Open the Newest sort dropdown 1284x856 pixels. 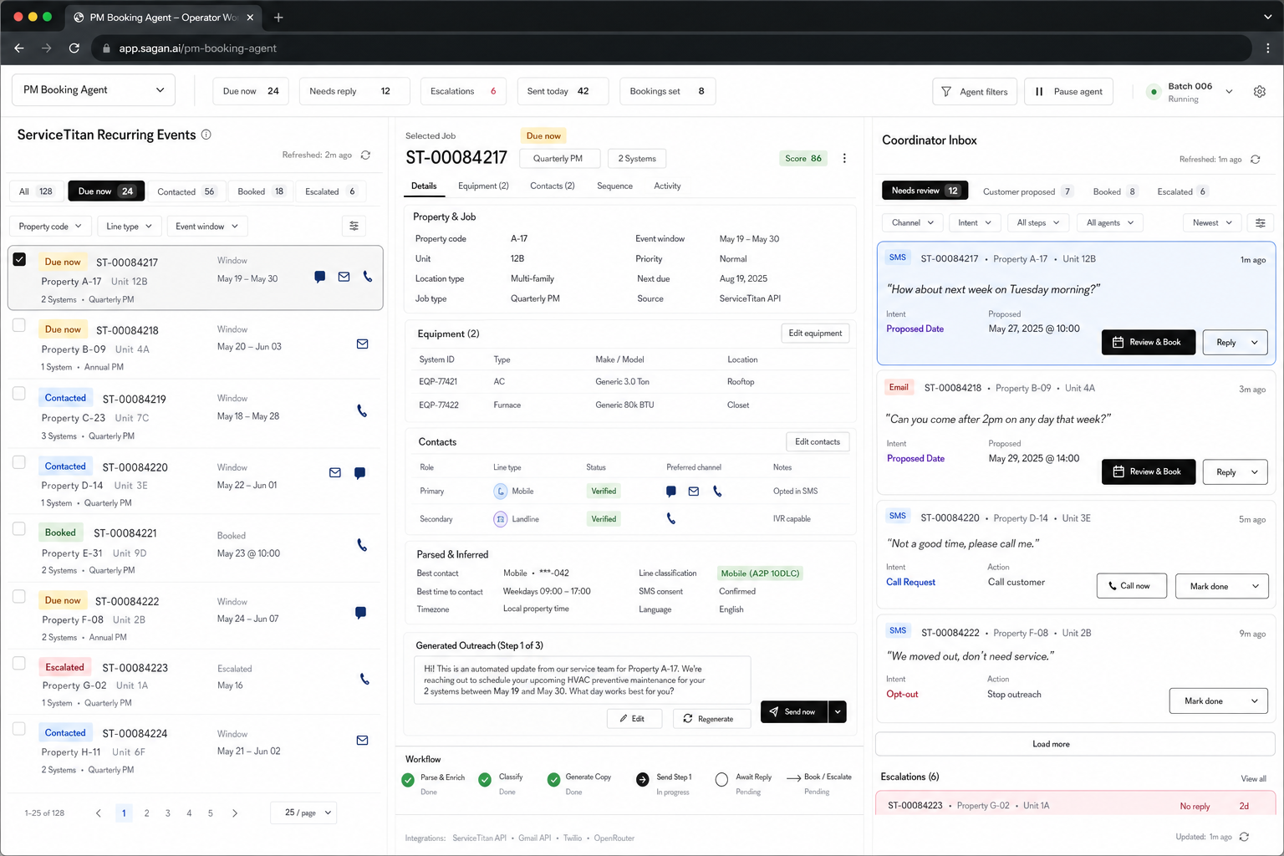(x=1212, y=223)
